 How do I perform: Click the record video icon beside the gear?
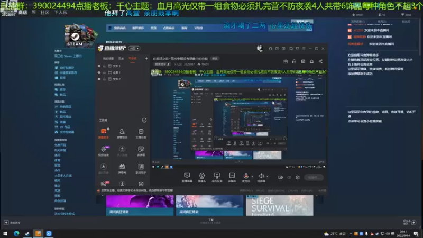[x=281, y=177]
